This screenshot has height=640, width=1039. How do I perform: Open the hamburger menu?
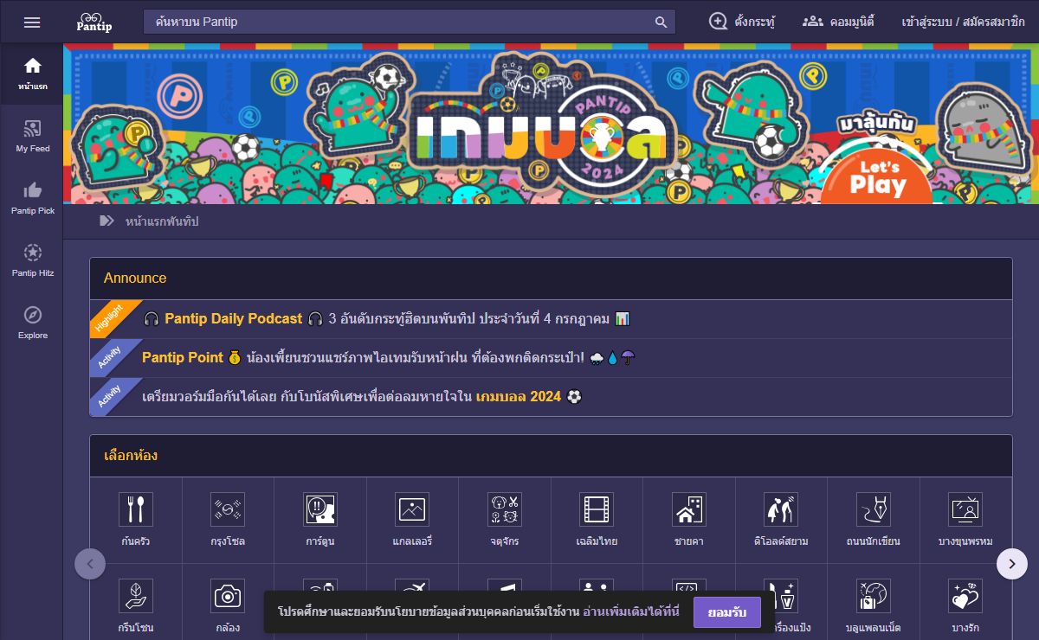(32, 22)
